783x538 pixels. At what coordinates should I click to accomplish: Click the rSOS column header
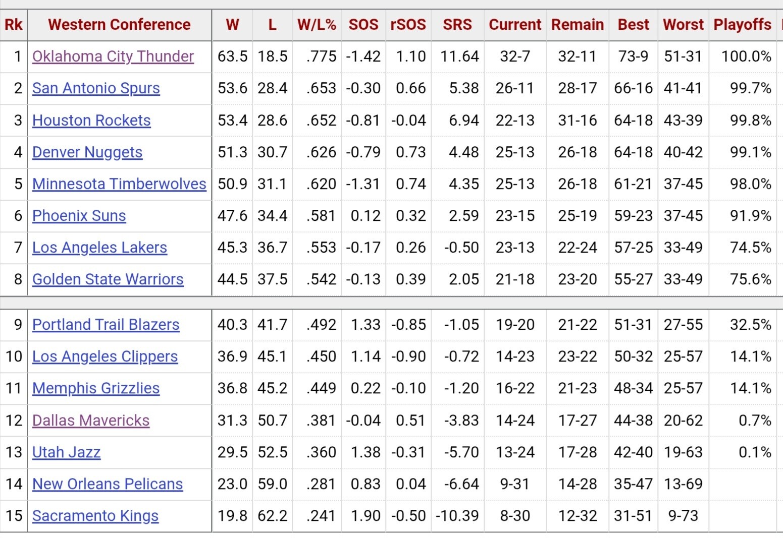coord(408,25)
